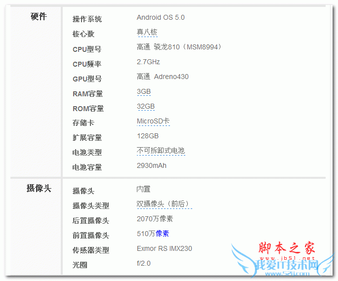338x281 pixels.
Task: Click the ROM容量 label
Action: coord(88,108)
